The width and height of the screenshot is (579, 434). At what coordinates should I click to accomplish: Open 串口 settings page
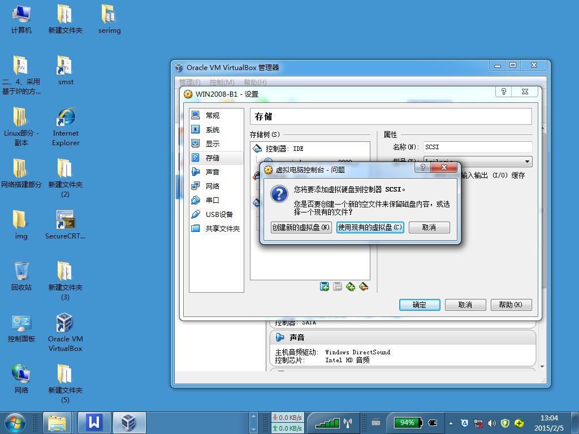click(213, 200)
